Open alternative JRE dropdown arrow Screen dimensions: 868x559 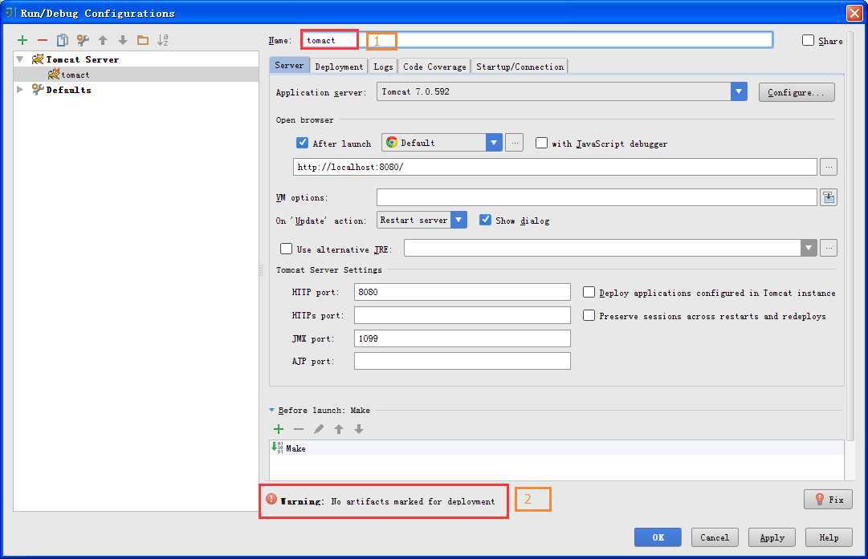(x=809, y=248)
